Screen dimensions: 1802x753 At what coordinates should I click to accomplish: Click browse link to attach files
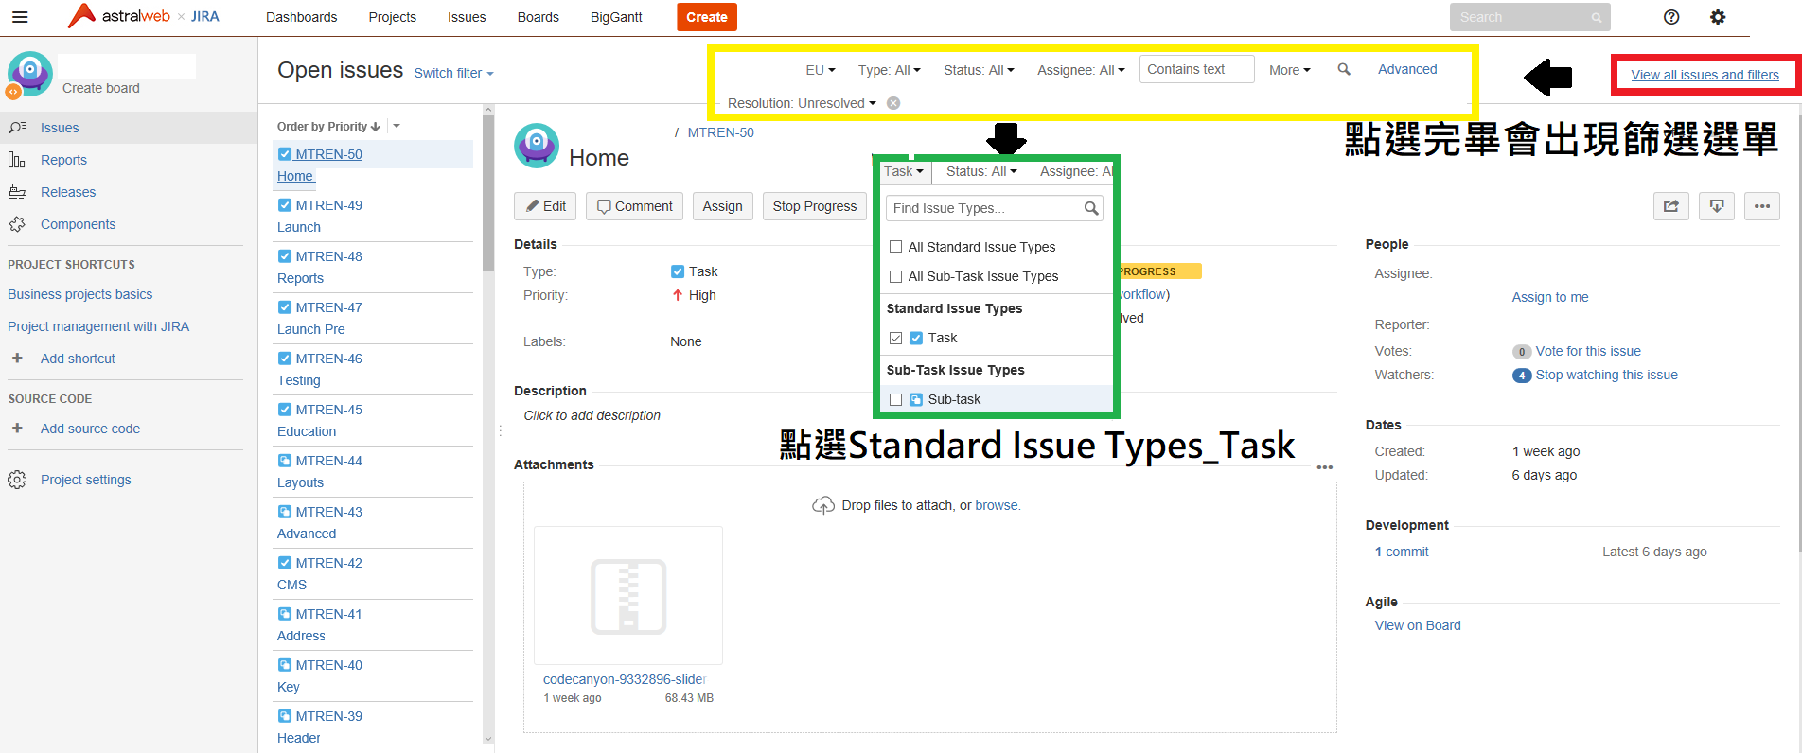[x=997, y=505]
